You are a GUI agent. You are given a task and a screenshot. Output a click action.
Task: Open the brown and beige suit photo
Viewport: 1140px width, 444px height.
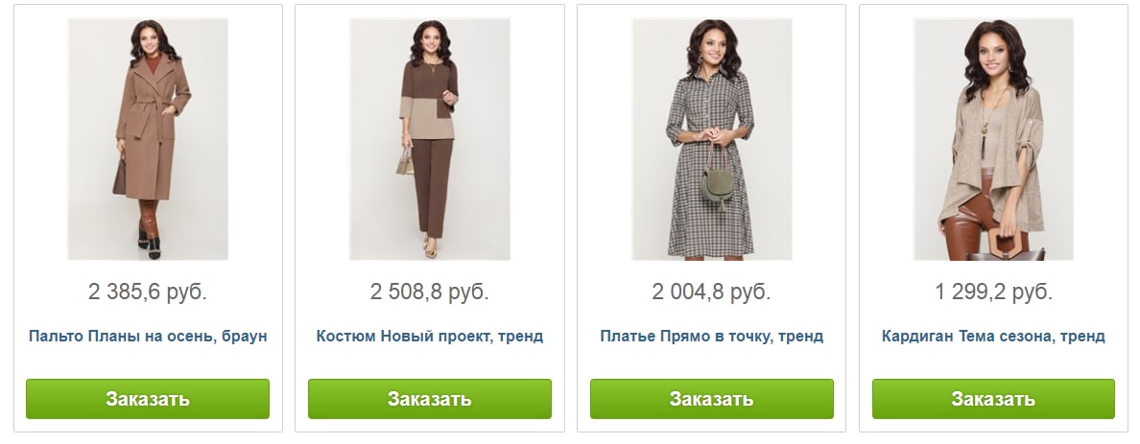(x=430, y=139)
